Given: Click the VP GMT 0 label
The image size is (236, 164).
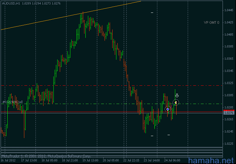Looking at the screenshot, I should (211, 22).
